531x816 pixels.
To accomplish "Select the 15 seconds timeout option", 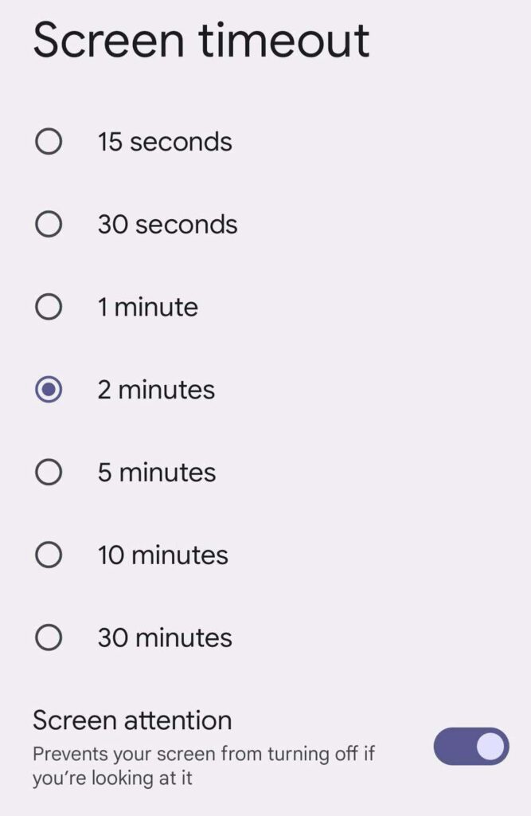I will point(49,141).
